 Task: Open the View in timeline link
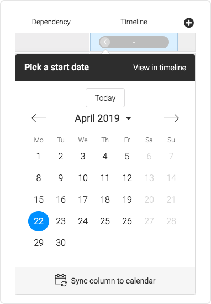pyautogui.click(x=160, y=68)
